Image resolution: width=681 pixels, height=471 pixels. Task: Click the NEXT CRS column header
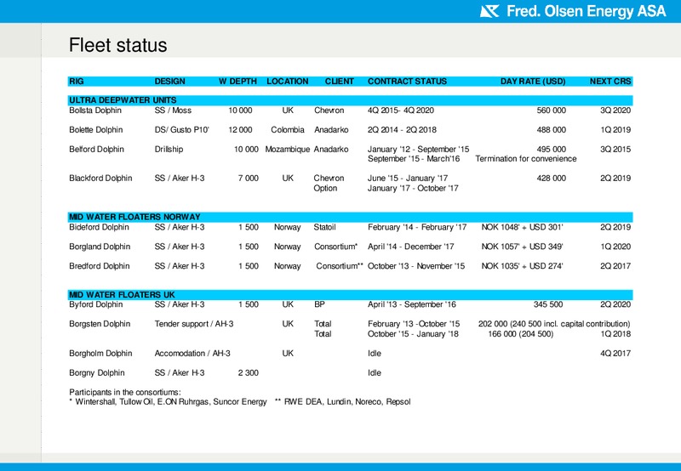(x=610, y=81)
